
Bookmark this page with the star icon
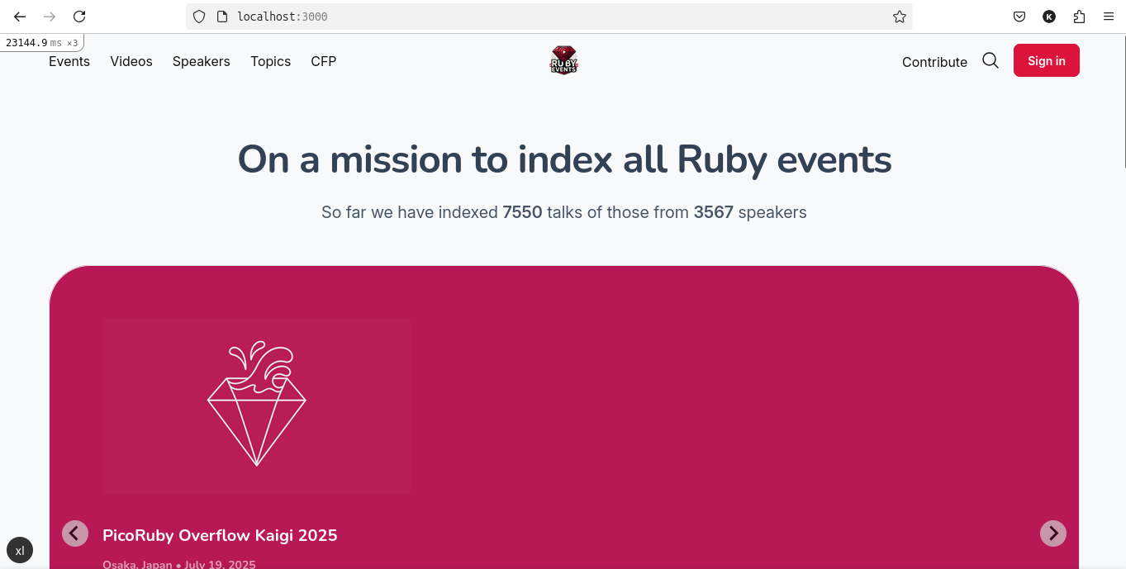[x=900, y=17]
